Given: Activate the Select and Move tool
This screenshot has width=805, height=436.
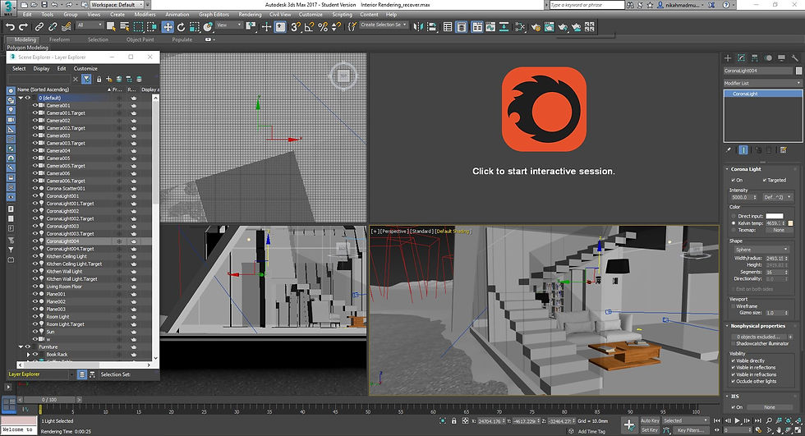Looking at the screenshot, I should click(168, 26).
